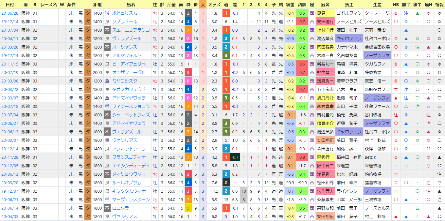
Task: Select owner cell ゴドルフィン
Action: (x=349, y=13)
